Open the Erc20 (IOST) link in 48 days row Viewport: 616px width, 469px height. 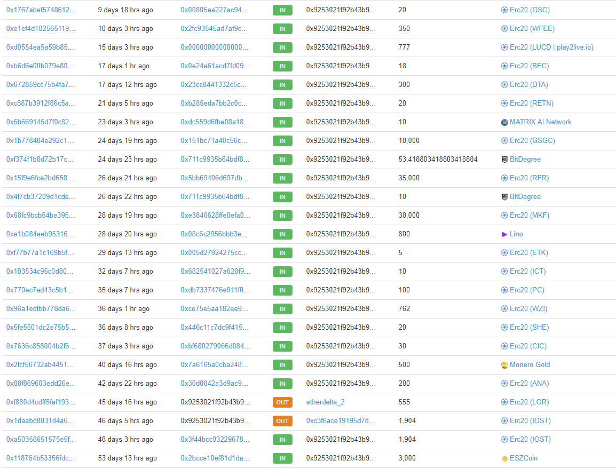(531, 440)
